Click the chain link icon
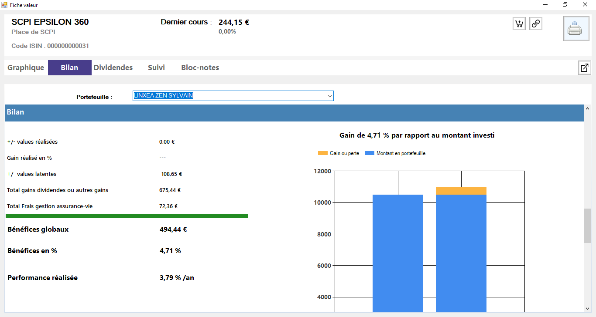 536,24
